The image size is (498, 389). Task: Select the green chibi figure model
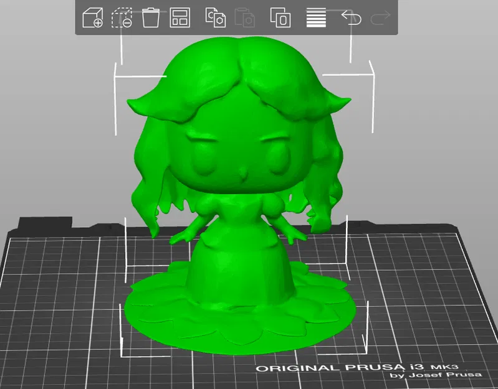[x=239, y=197]
